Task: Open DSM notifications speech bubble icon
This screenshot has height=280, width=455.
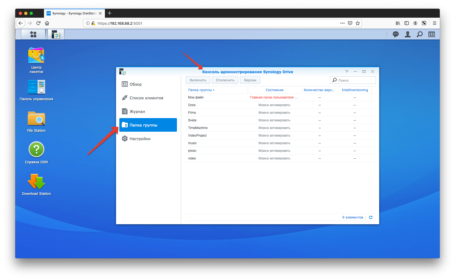Action: coord(396,34)
